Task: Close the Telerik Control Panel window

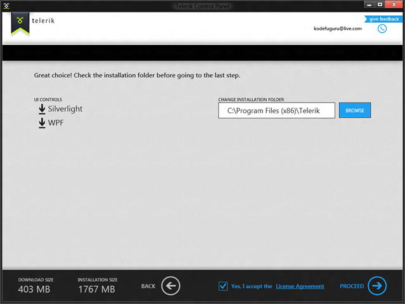Action: 394,4
